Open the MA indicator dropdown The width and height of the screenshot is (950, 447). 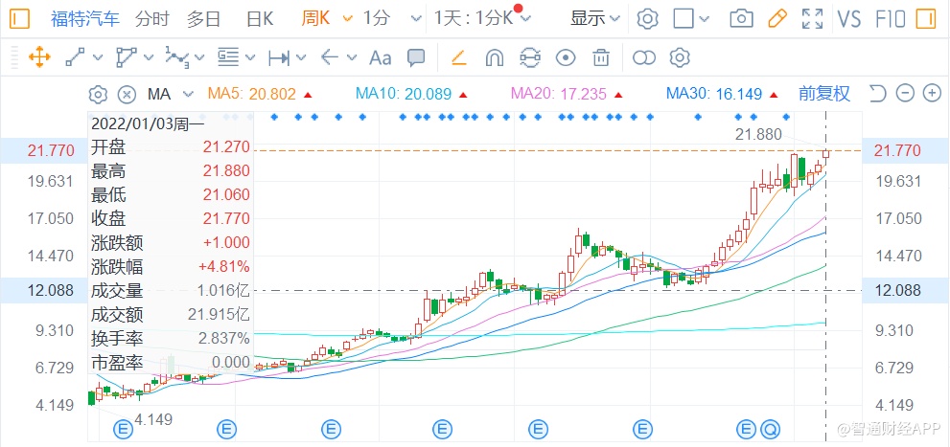click(170, 95)
